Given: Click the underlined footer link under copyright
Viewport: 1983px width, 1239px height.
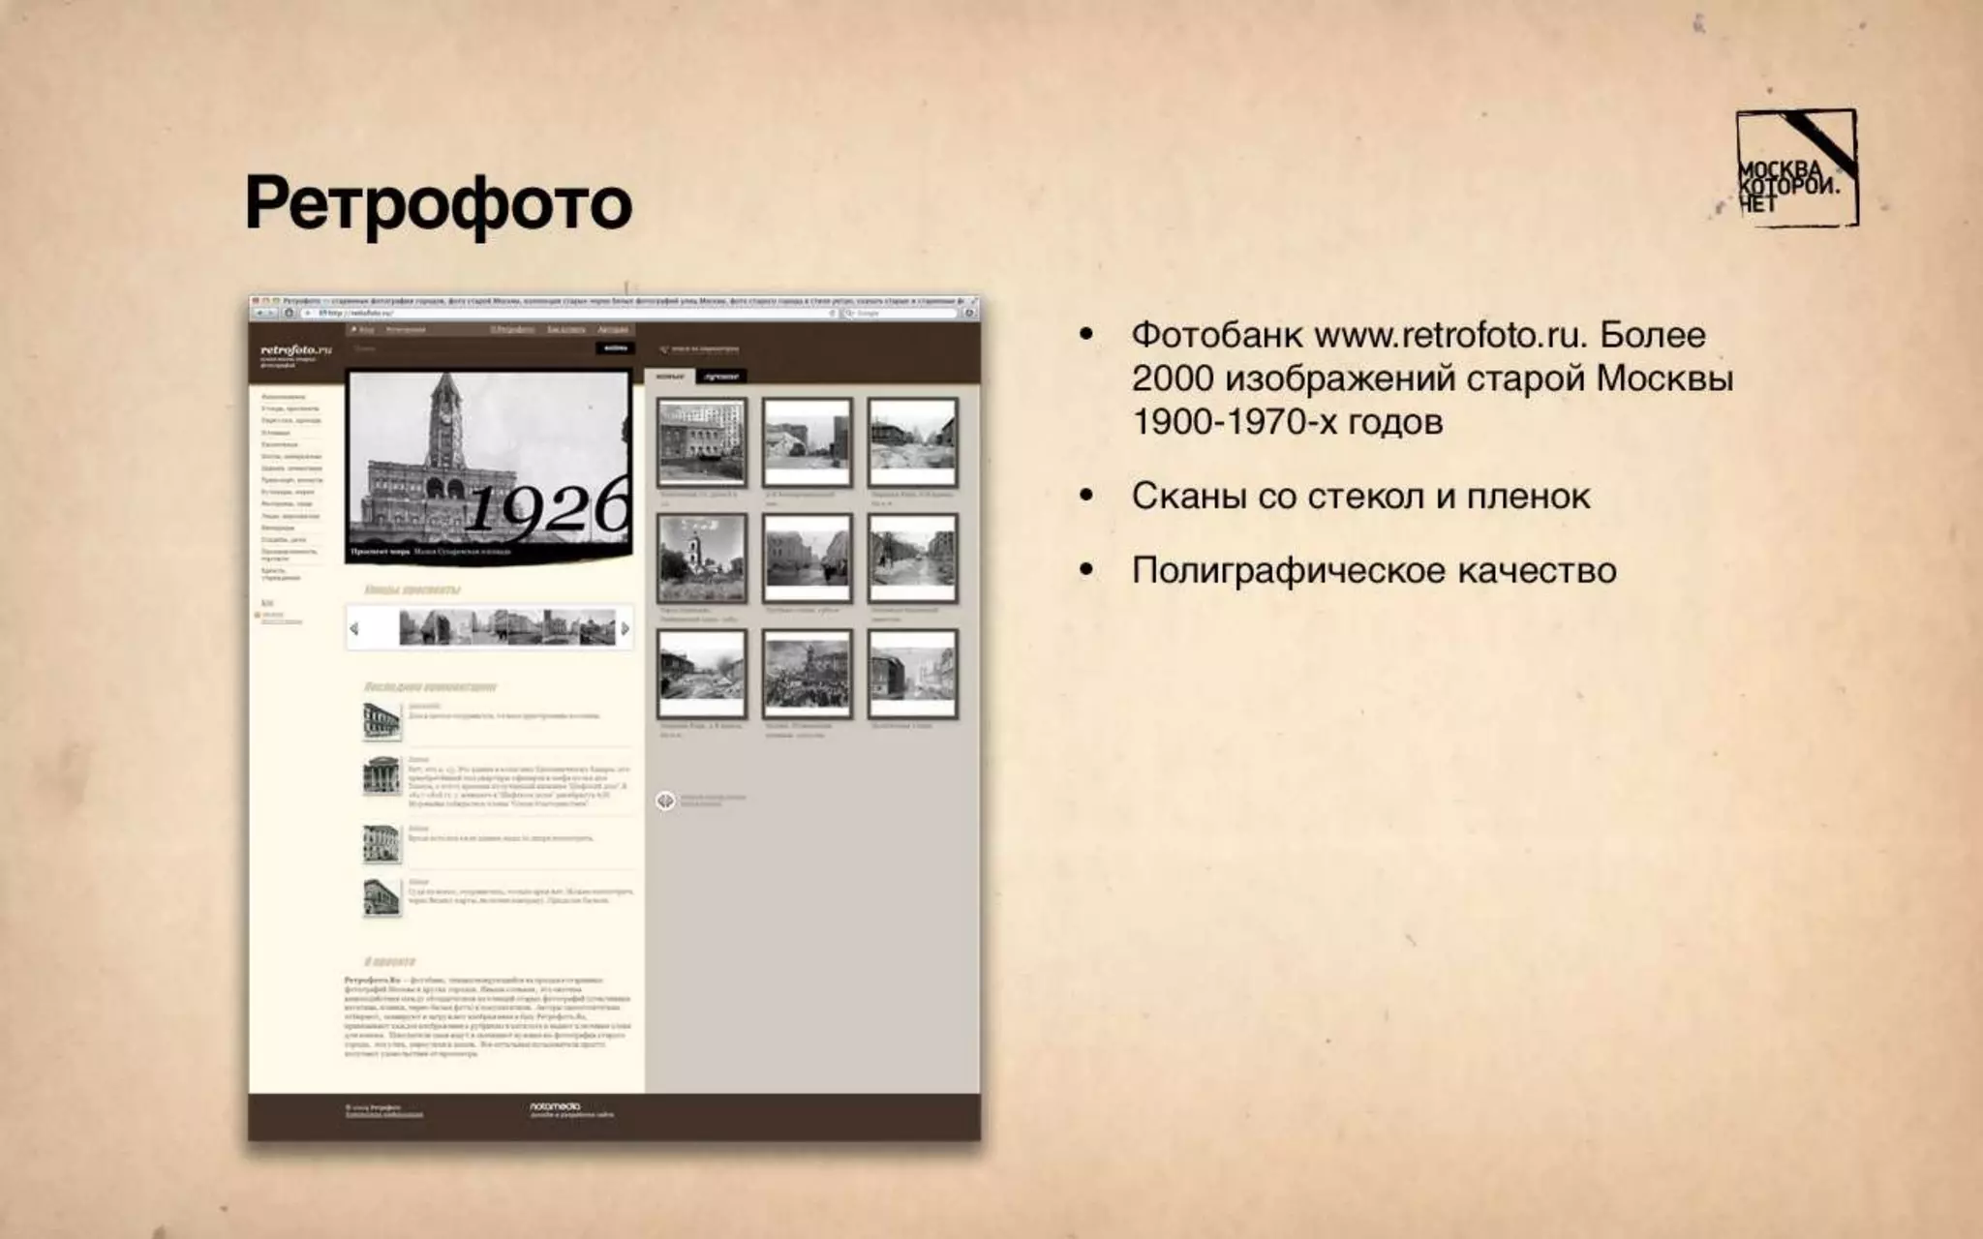Looking at the screenshot, I should pos(384,1114).
